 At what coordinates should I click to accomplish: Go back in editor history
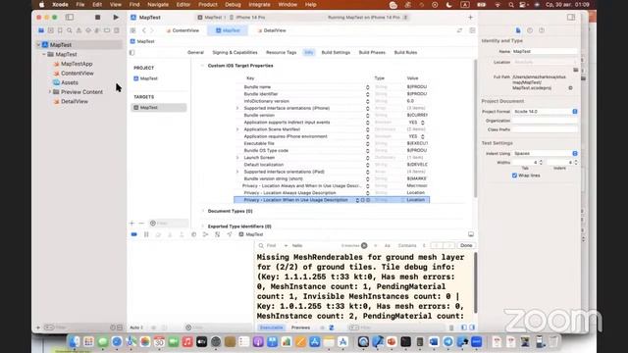(x=144, y=30)
